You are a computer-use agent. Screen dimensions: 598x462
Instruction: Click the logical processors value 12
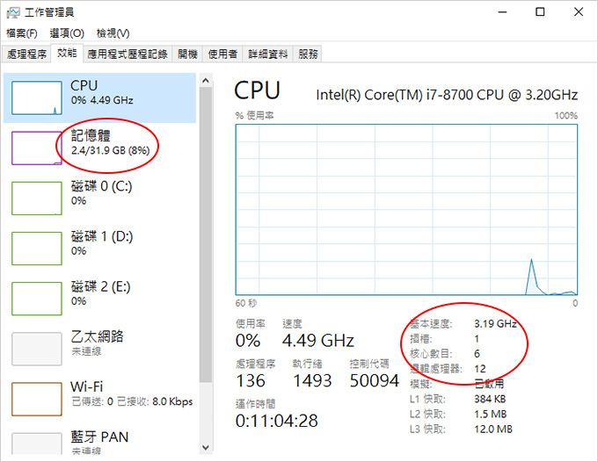(x=480, y=369)
